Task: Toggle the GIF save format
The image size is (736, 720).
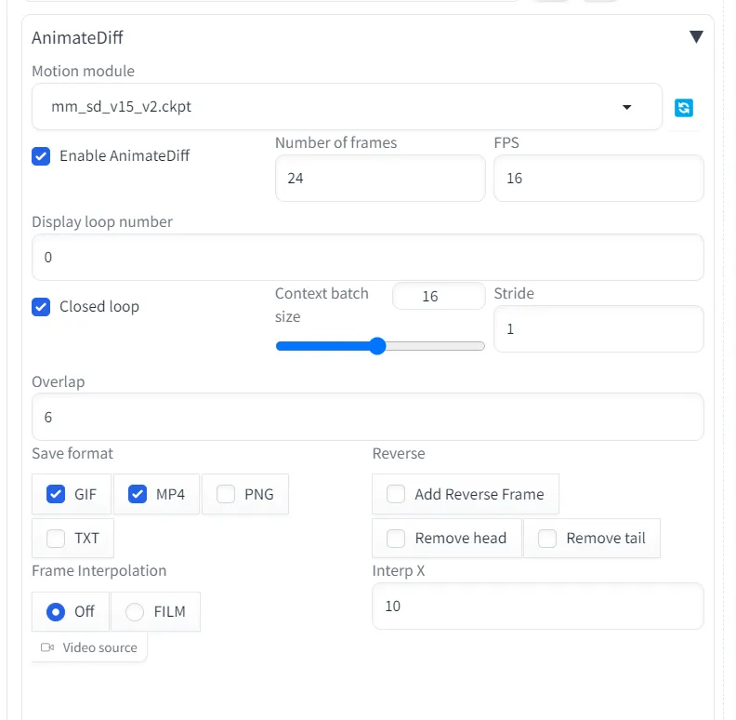Action: click(56, 494)
